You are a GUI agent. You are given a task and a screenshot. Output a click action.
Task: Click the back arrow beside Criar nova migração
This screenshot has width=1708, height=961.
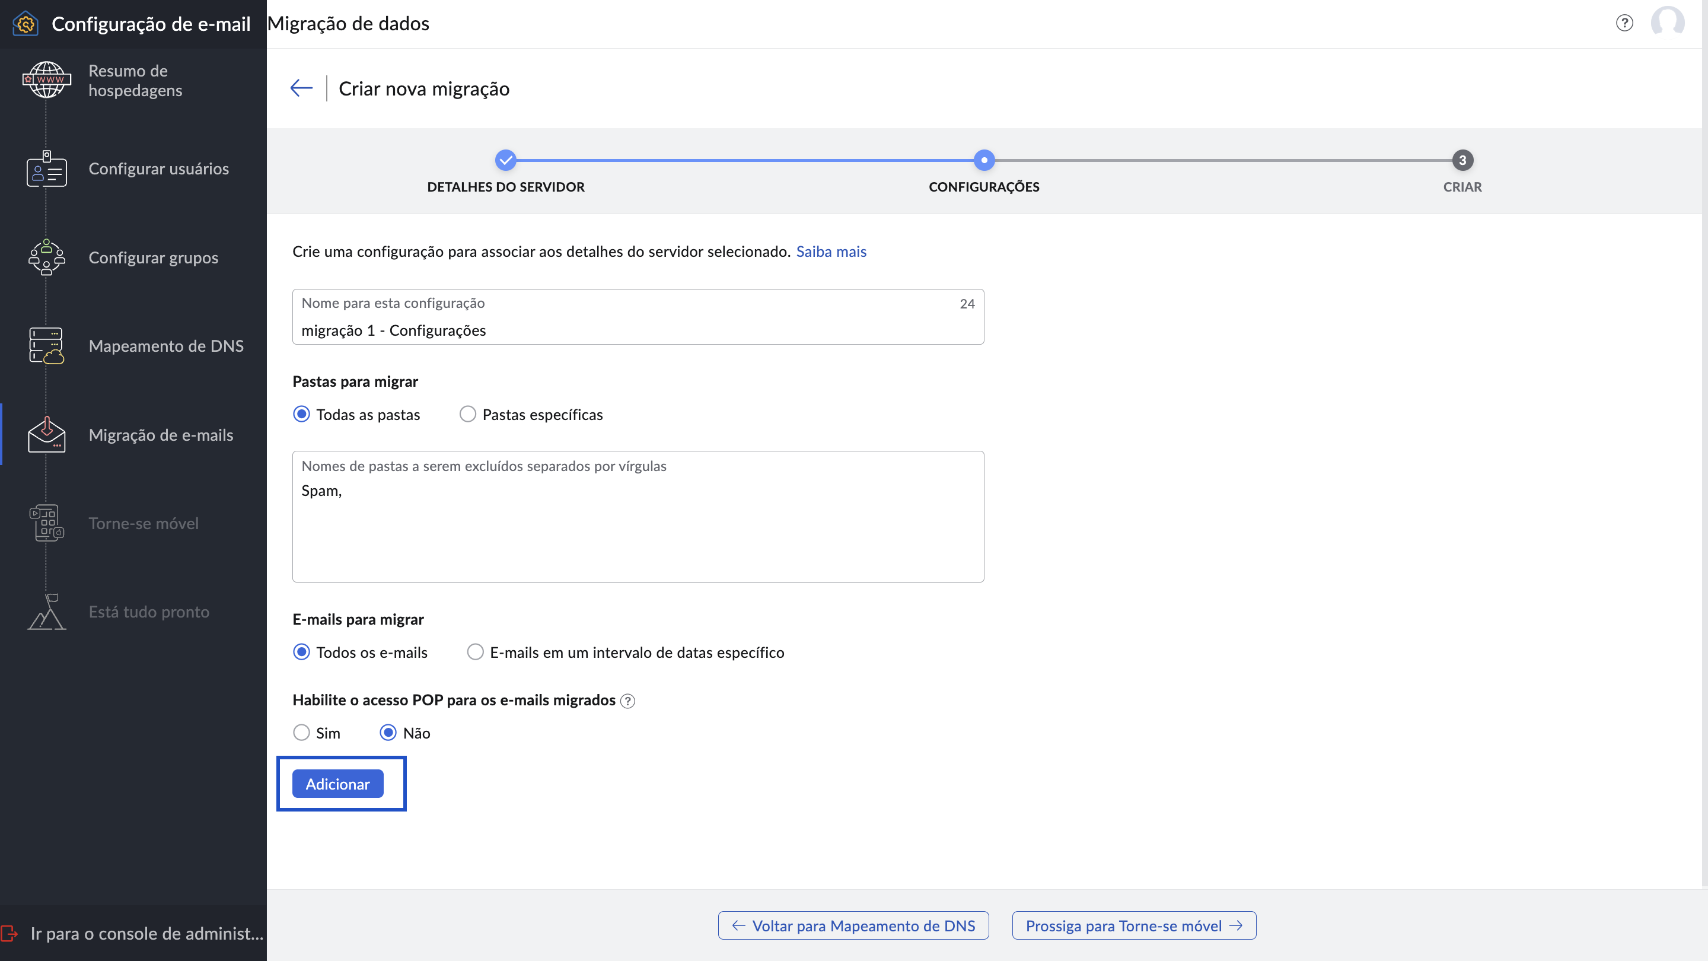point(301,88)
